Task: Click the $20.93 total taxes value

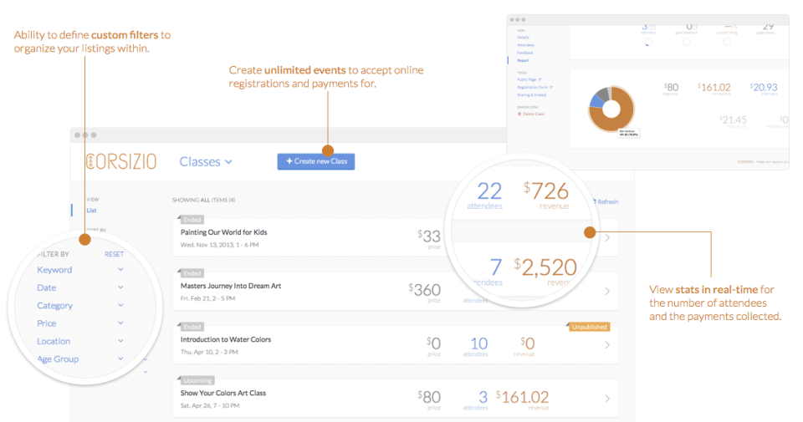Action: click(764, 88)
